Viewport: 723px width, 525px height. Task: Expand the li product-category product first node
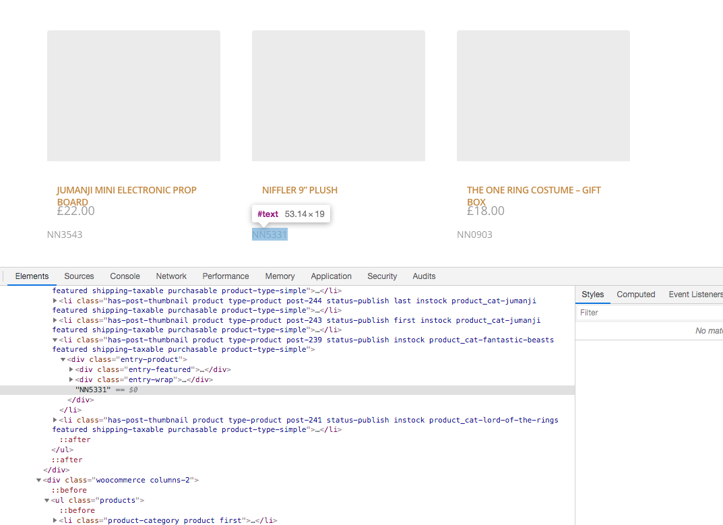(55, 520)
